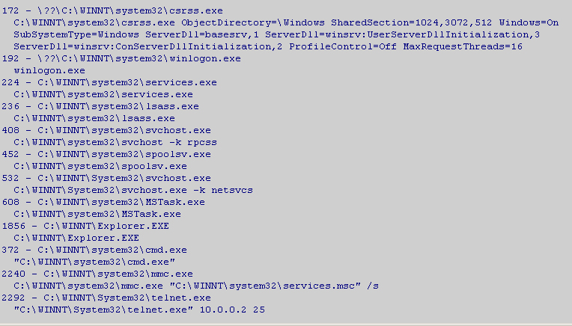Select the MSTask.exe process line with PID 608
The width and height of the screenshot is (572, 326).
[103, 203]
